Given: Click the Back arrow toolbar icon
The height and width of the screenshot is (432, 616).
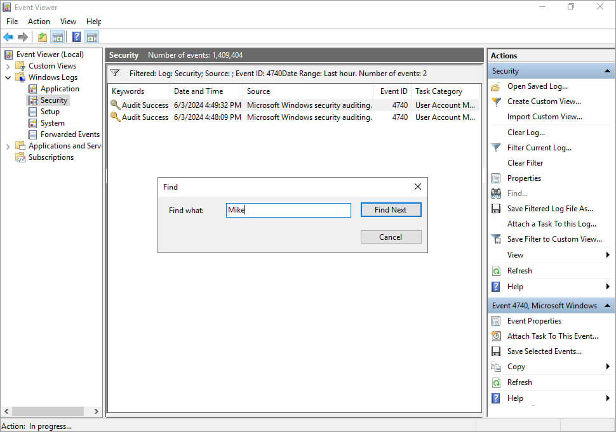Looking at the screenshot, I should coord(8,37).
